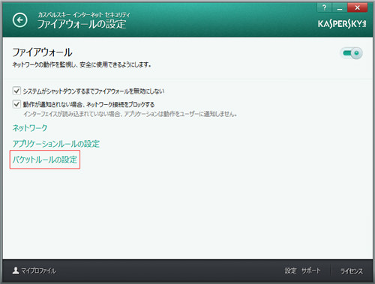
Task: Click the ファイアウォールの設定 title text
Action: (82, 24)
